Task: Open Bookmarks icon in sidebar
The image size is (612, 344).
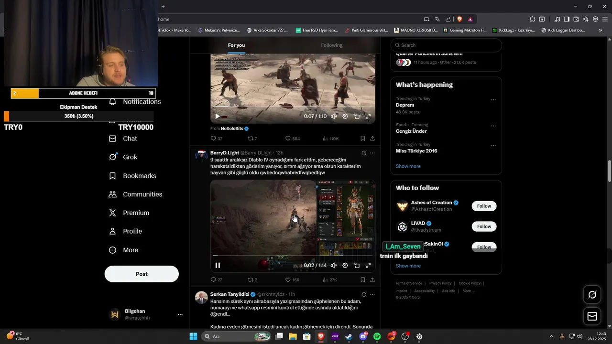Action: point(113,176)
